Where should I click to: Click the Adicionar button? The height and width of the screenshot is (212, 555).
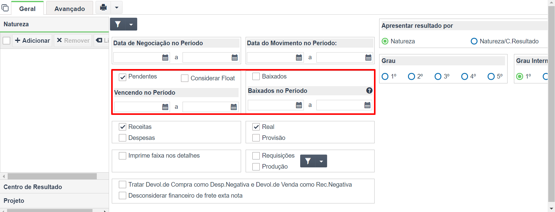point(32,41)
